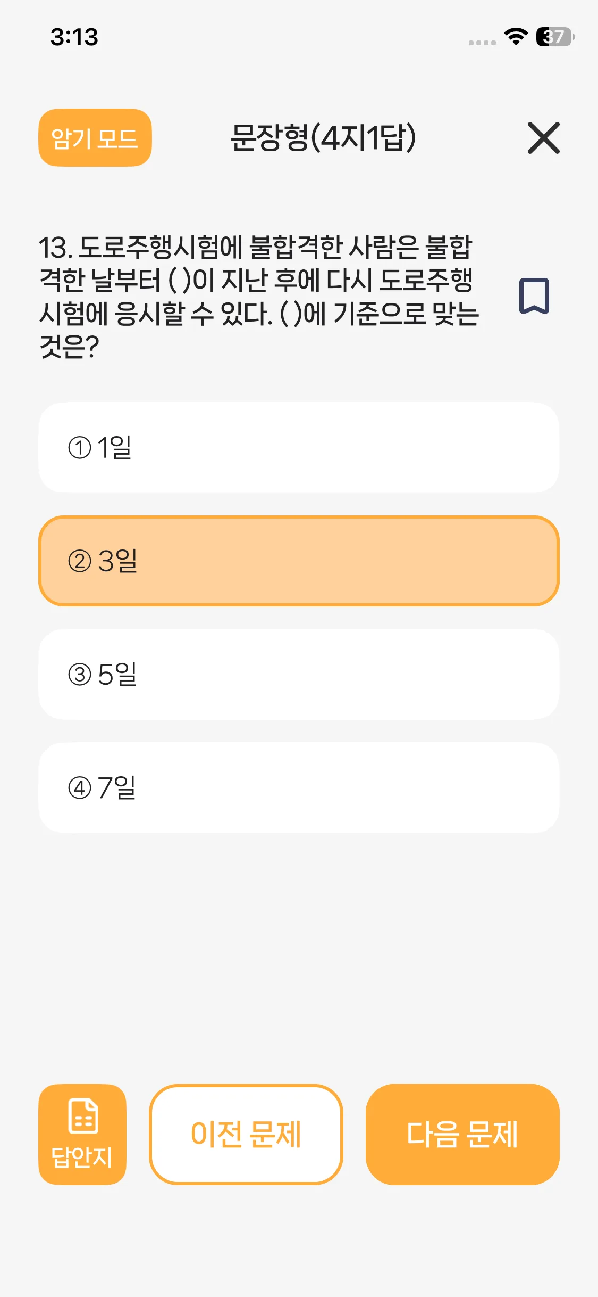Choose the highlighted 3일 answer
Screen dimensions: 598x1297
point(299,561)
